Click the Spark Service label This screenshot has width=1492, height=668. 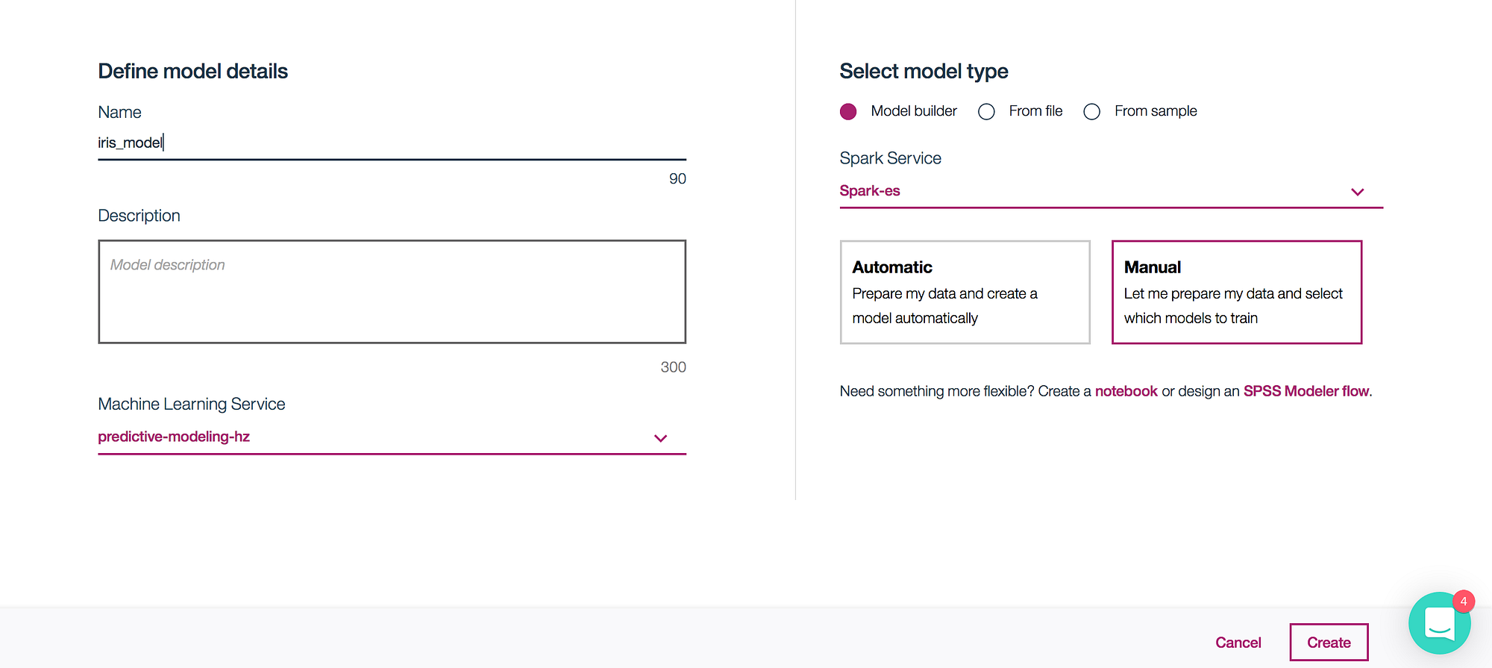890,158
